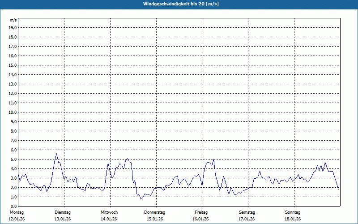Click the highest wind peak just before Dienstag
This screenshot has height=224, width=358.
click(x=56, y=154)
